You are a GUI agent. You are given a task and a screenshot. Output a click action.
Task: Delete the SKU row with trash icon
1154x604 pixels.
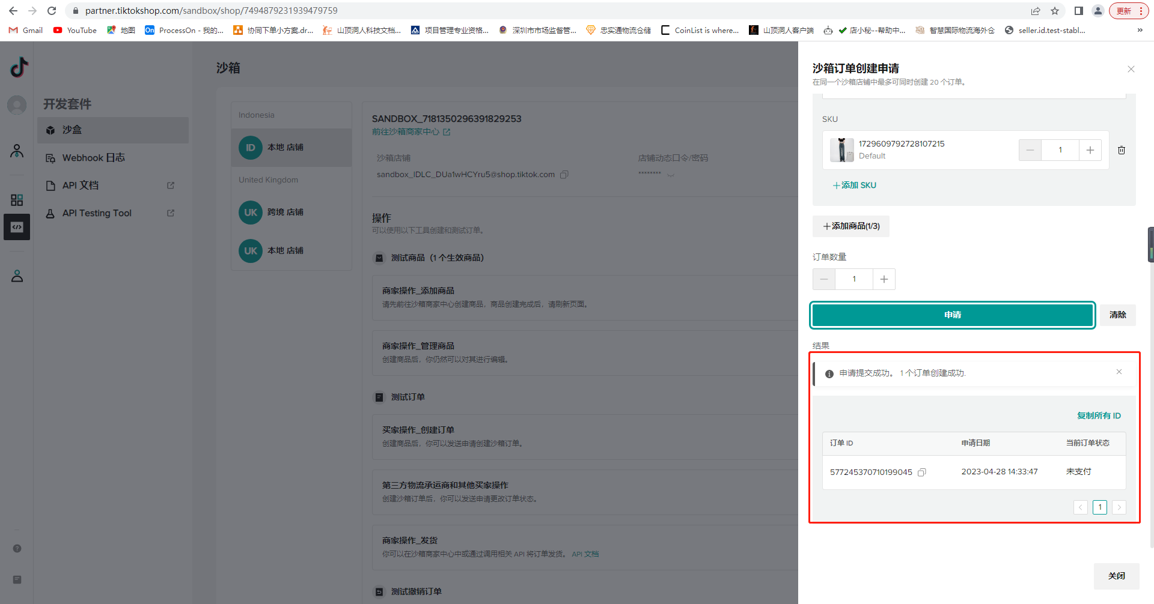(1122, 150)
